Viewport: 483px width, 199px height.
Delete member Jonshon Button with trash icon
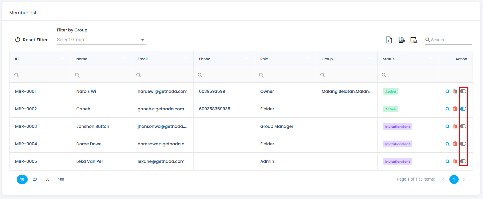coord(455,126)
